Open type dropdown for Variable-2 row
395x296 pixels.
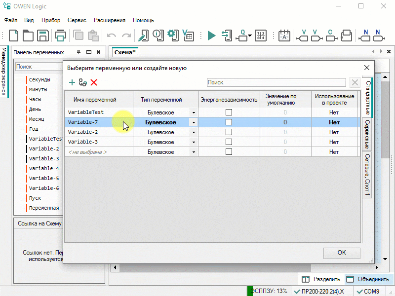[x=194, y=132]
